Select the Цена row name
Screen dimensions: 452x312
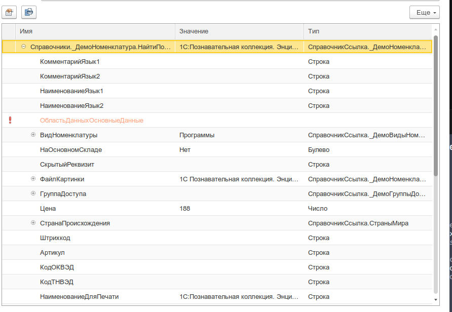tap(48, 209)
